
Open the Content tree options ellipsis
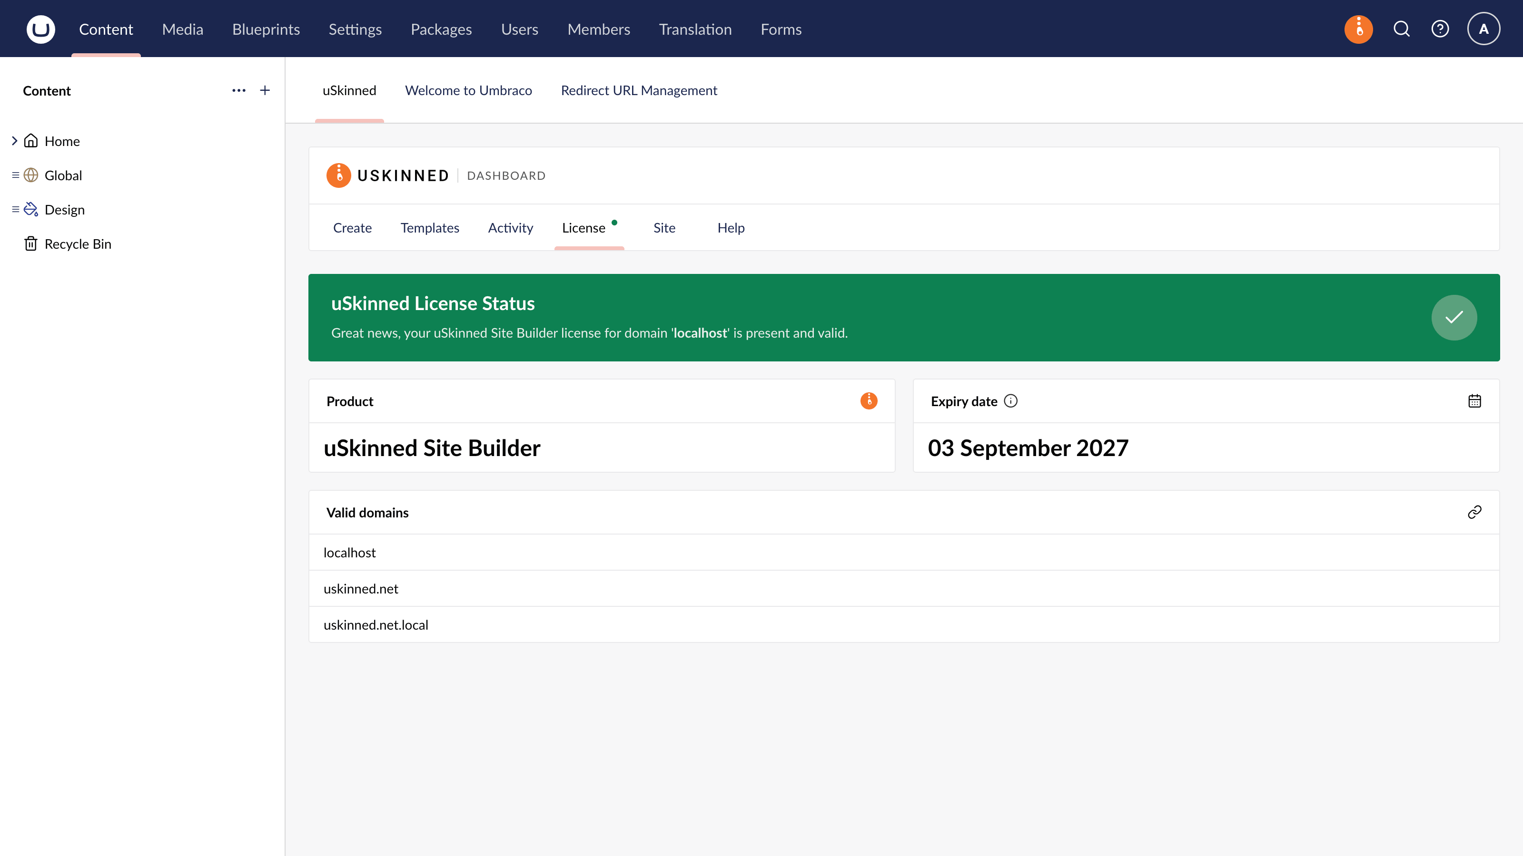[x=239, y=90]
